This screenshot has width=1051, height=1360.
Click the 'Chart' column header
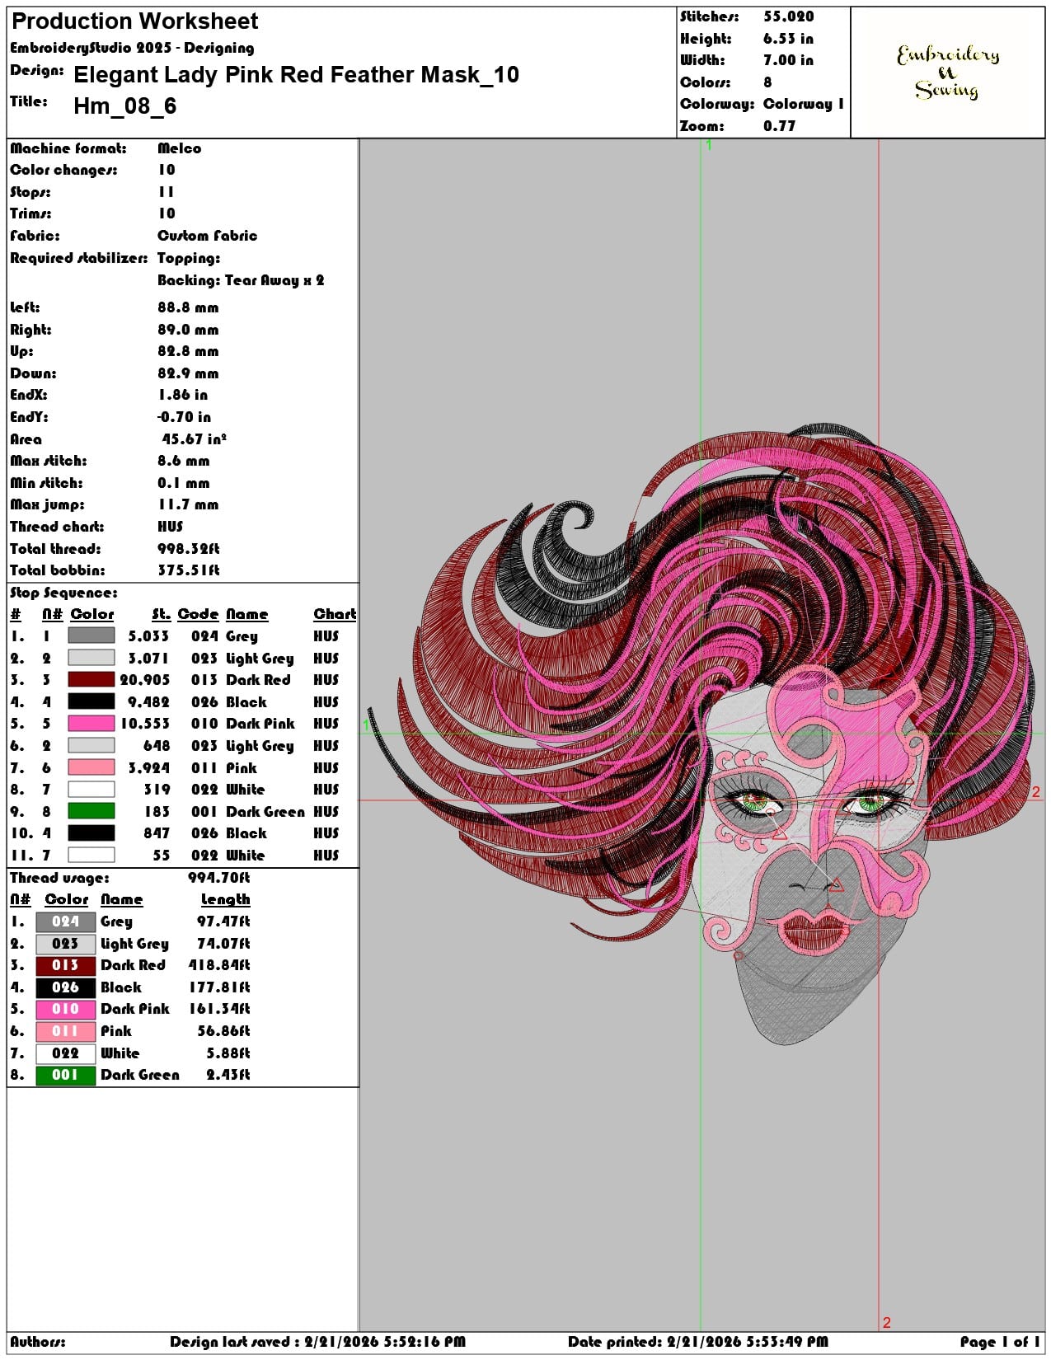pos(335,614)
